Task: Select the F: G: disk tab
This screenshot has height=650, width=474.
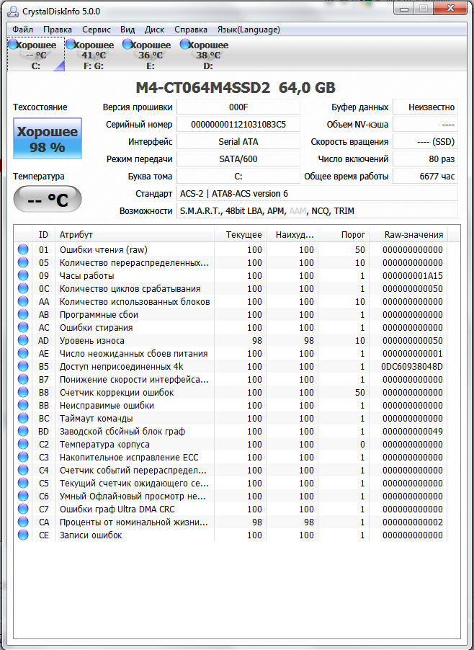Action: click(x=93, y=55)
